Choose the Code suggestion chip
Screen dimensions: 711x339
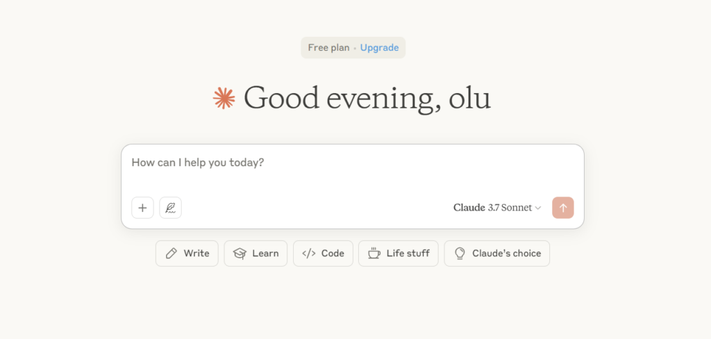323,254
